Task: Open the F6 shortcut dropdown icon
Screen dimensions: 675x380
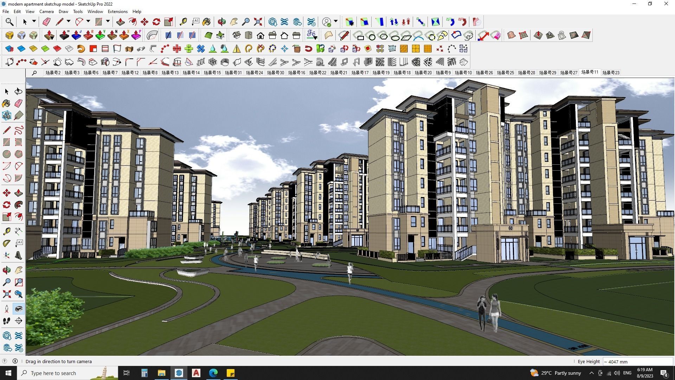Action: pyautogui.click(x=312, y=35)
